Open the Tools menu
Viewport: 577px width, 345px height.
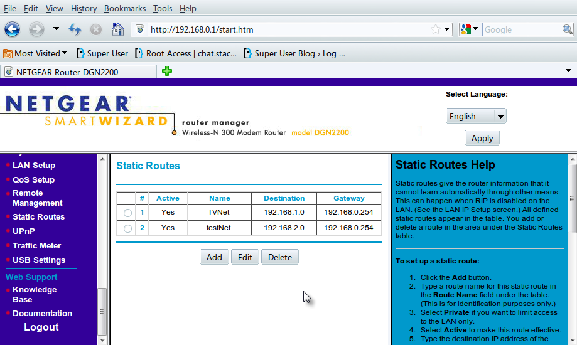click(162, 8)
